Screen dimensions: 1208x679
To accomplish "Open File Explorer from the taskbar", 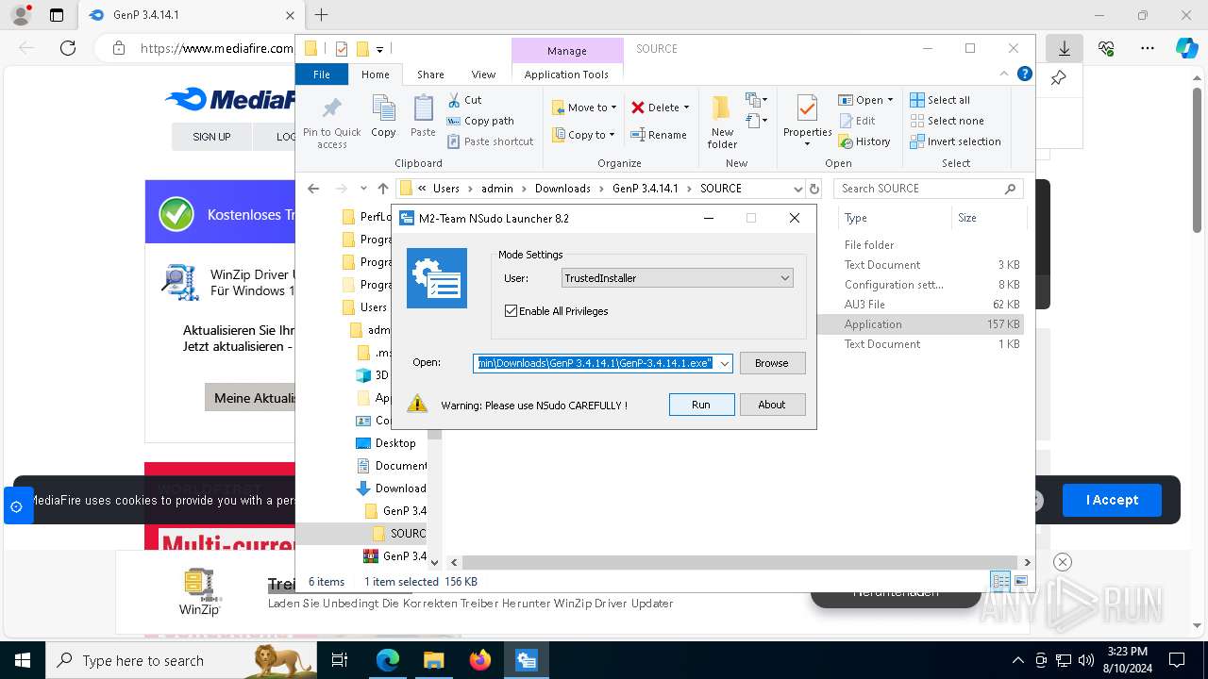I will pos(434,660).
